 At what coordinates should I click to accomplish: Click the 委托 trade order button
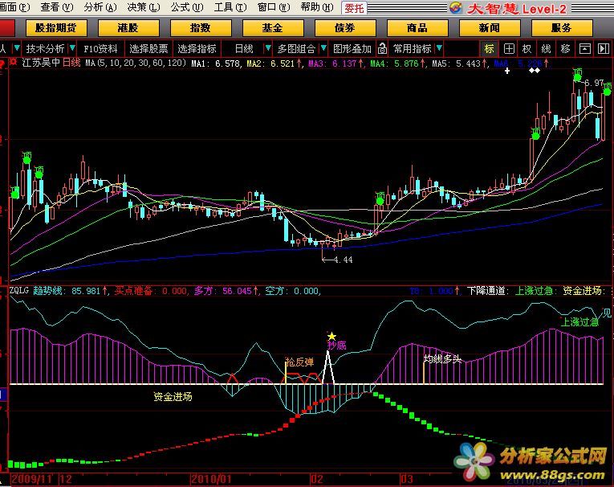(x=354, y=8)
